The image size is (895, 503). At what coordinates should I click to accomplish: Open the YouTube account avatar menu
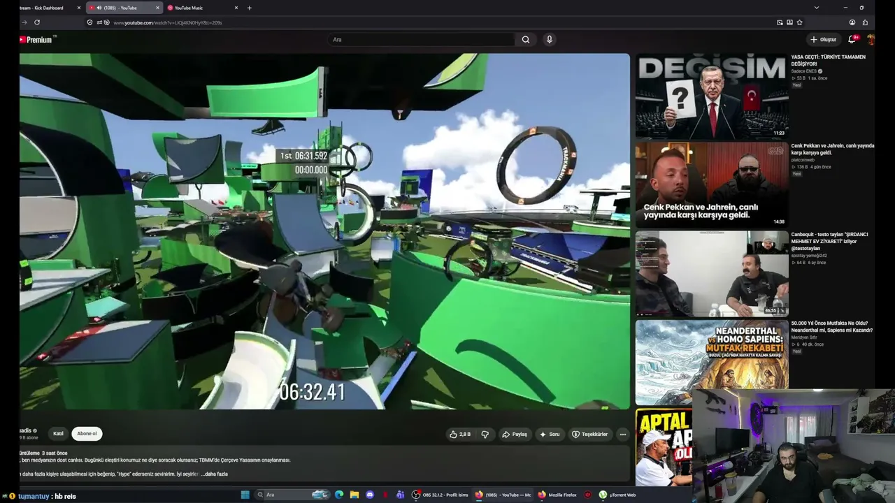[871, 40]
